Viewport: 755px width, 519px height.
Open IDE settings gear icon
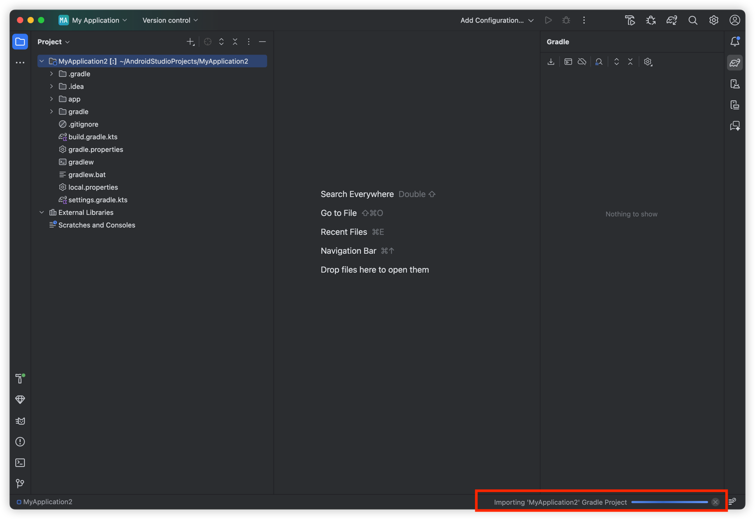coord(713,20)
